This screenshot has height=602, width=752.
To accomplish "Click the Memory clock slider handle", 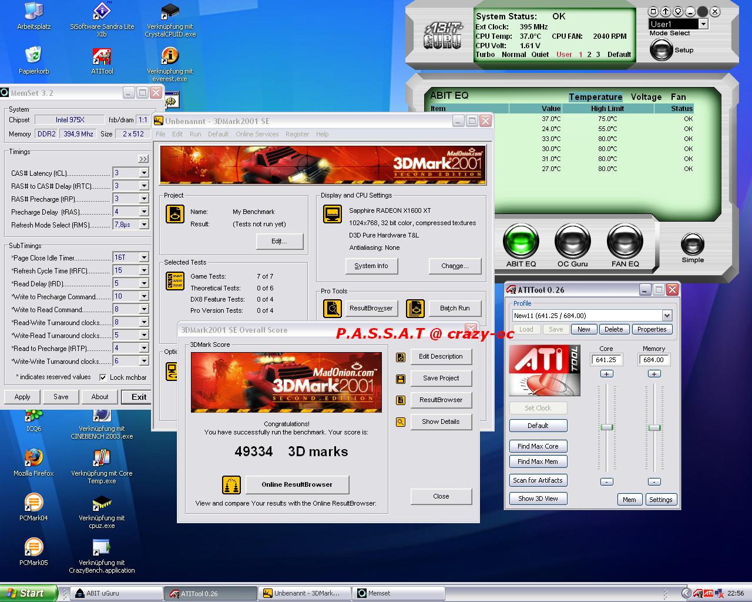I will point(654,427).
